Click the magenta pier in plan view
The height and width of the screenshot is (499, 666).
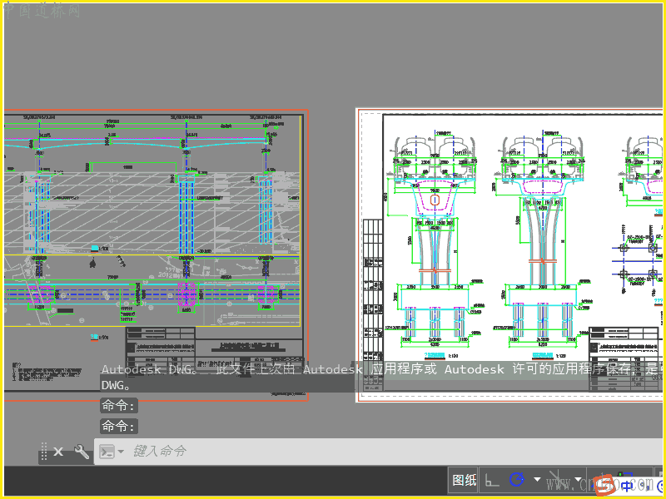click(185, 294)
